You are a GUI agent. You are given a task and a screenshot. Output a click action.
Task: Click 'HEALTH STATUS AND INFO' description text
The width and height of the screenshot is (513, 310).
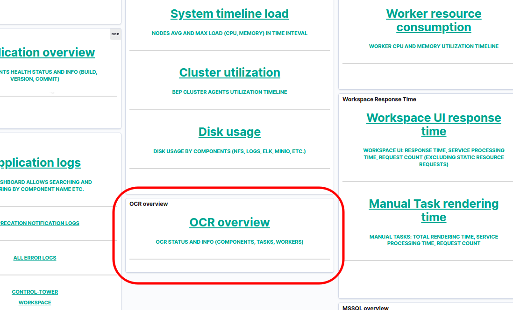point(49,75)
